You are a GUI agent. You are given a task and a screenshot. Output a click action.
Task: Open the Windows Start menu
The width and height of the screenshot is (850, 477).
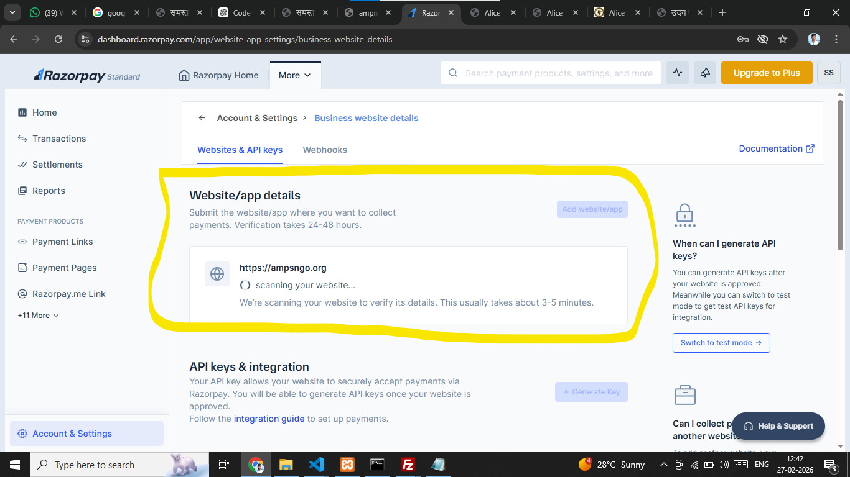[x=15, y=465]
